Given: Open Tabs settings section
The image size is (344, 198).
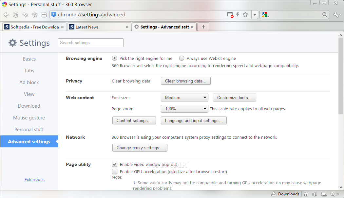Looking at the screenshot, I should (x=29, y=71).
